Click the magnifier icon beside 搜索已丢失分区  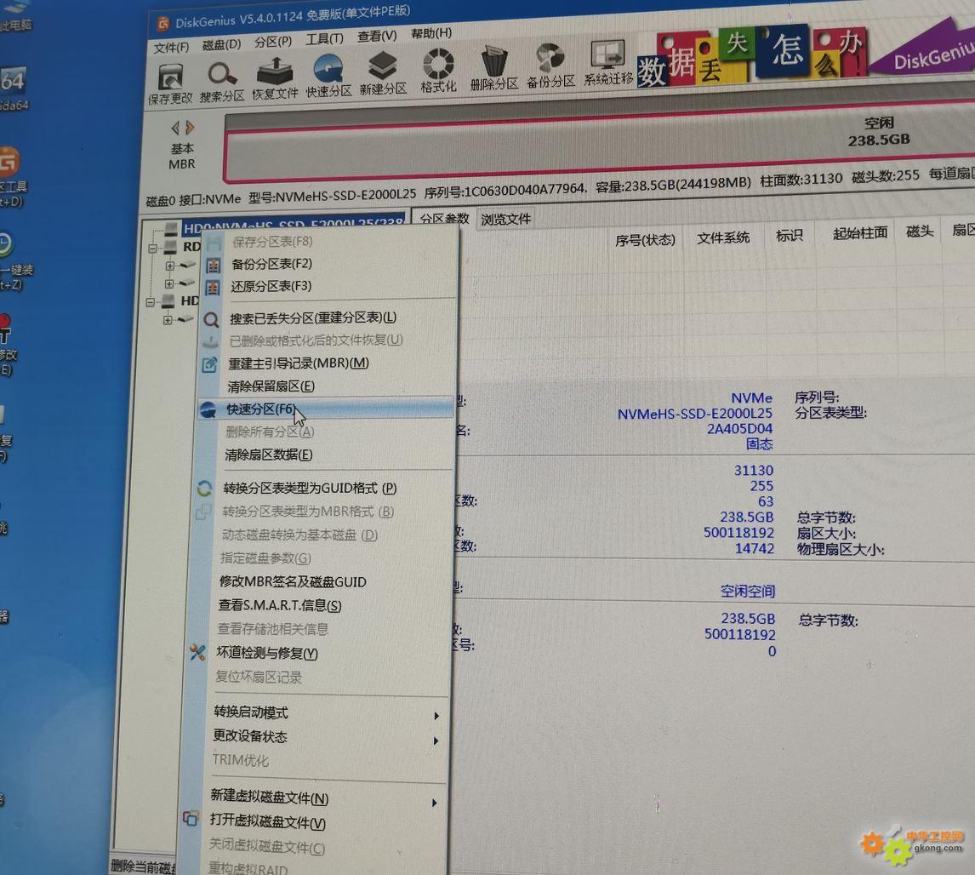coord(211,320)
